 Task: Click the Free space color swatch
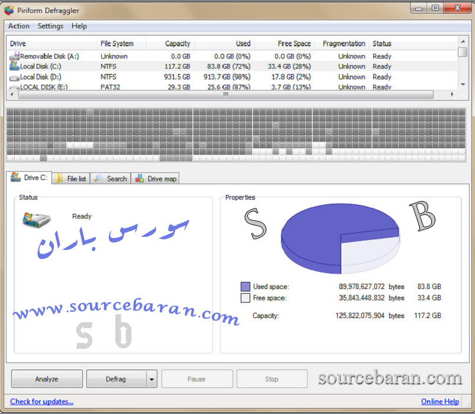245,298
